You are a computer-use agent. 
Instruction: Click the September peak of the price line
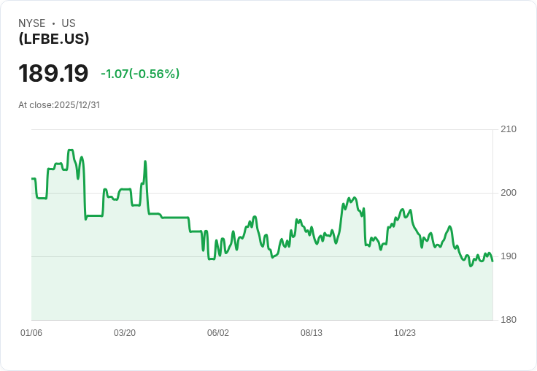pyautogui.click(x=354, y=197)
